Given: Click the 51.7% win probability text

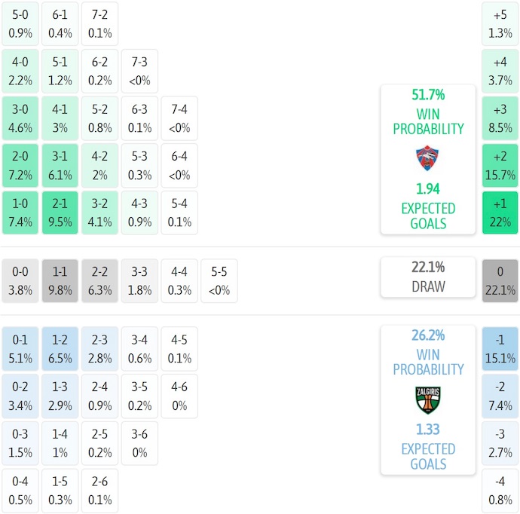Looking at the screenshot, I should (x=428, y=95).
